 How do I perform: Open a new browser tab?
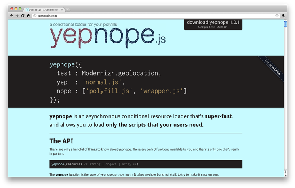tap(68, 9)
